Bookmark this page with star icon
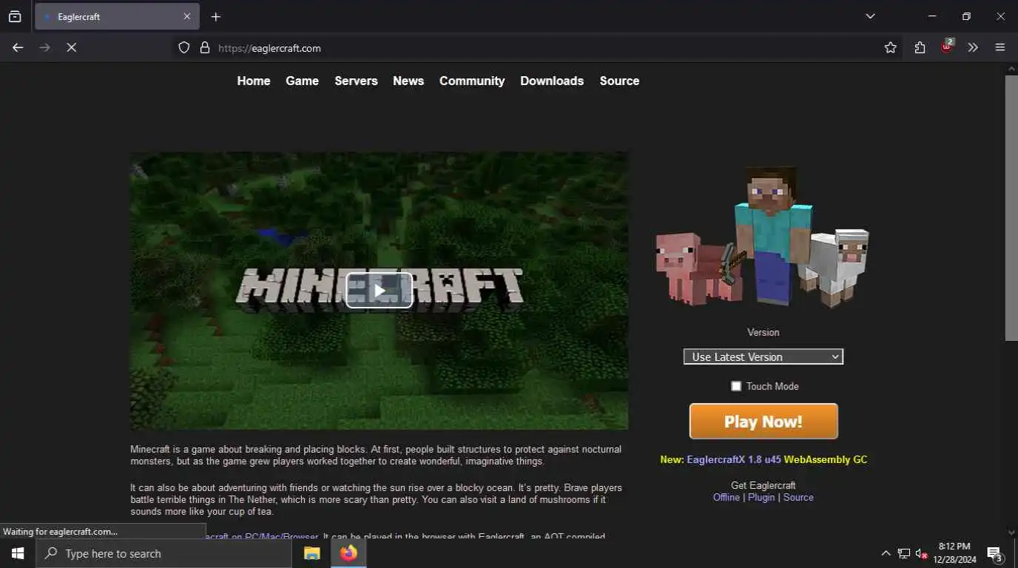This screenshot has height=568, width=1018. (x=891, y=47)
